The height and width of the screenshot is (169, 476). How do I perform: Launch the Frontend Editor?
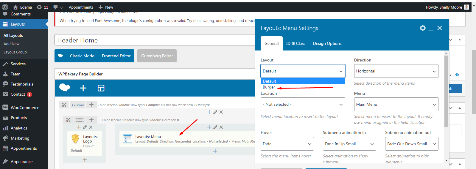[x=116, y=56]
